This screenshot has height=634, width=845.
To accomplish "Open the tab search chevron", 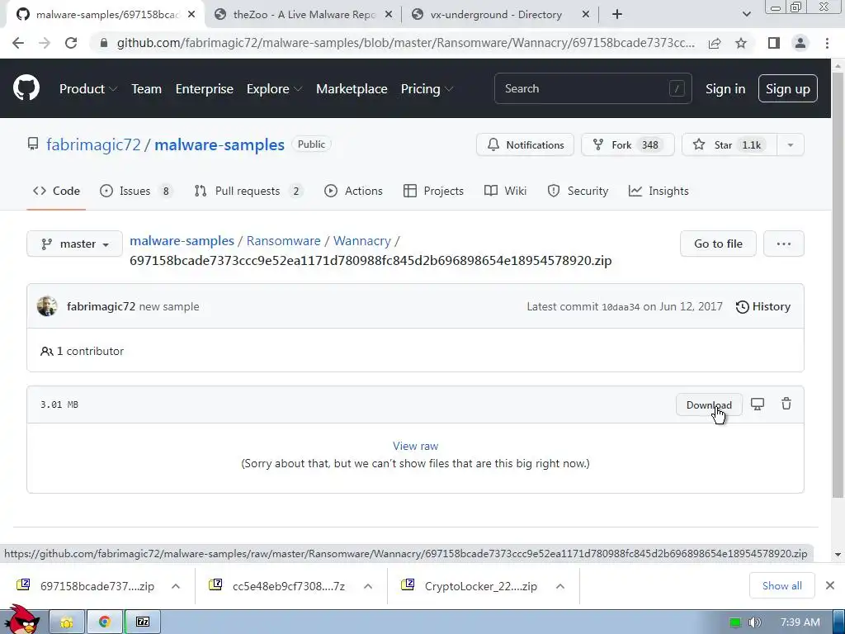I will click(x=746, y=15).
